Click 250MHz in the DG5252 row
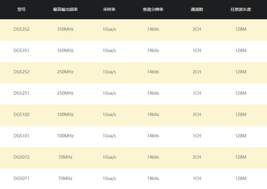The image size is (267, 189). click(x=66, y=72)
